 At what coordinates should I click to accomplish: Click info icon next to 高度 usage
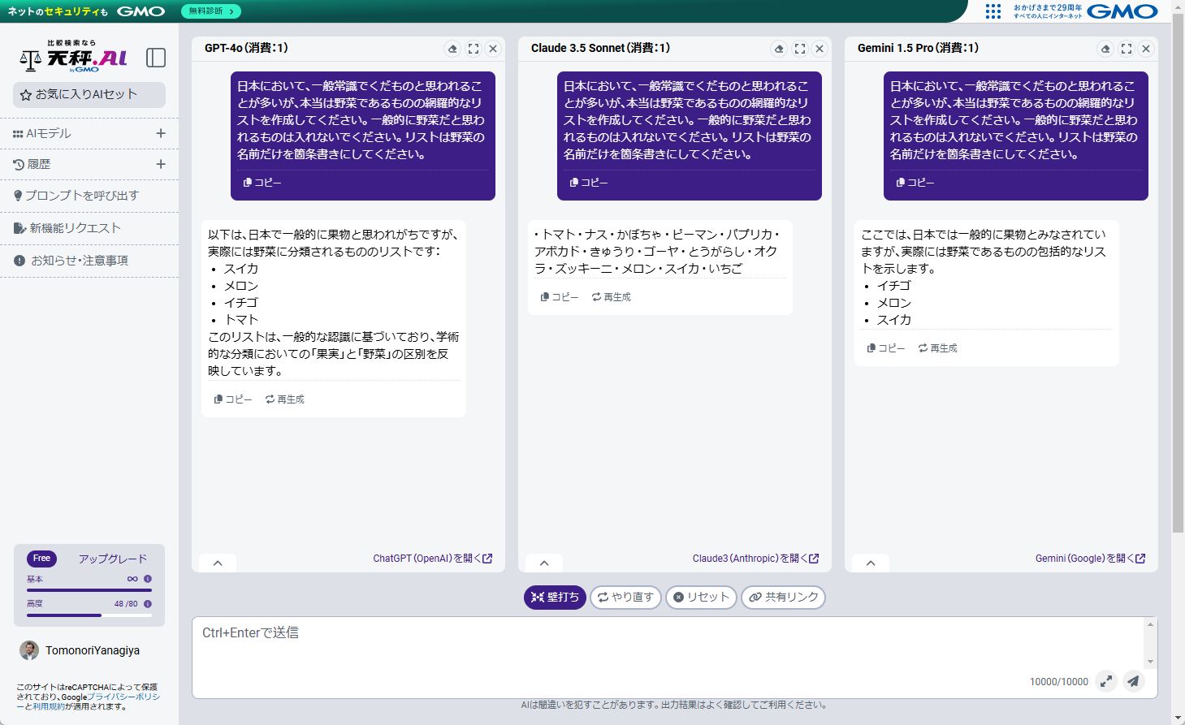point(148,604)
